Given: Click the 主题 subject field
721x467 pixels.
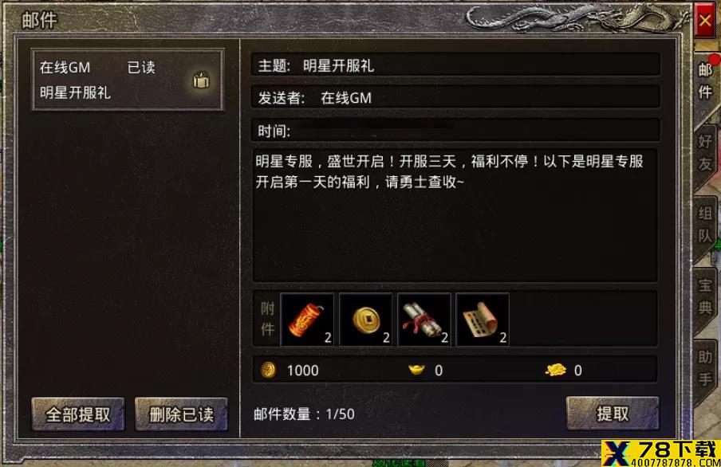Looking at the screenshot, I should (455, 65).
